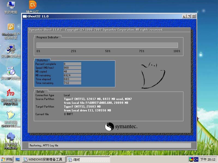The image size is (218, 163).
Task: Click the Symantec Ghost 11.0.2 copyright header
Action: [96, 30]
